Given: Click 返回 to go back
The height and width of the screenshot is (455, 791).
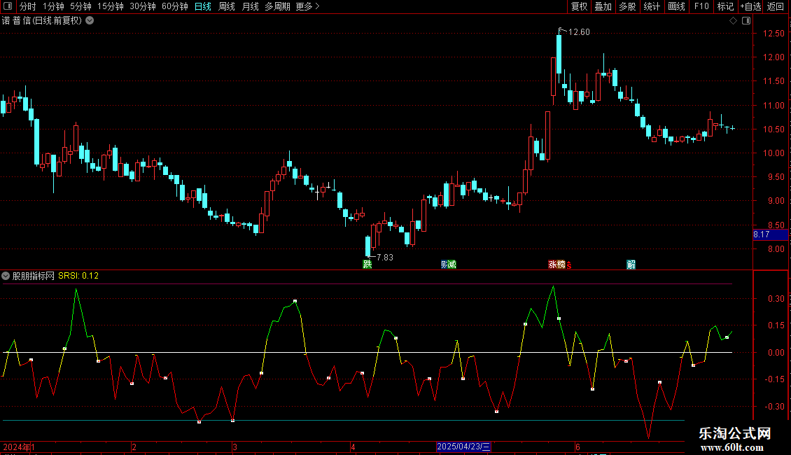Looking at the screenshot, I should (776, 6).
